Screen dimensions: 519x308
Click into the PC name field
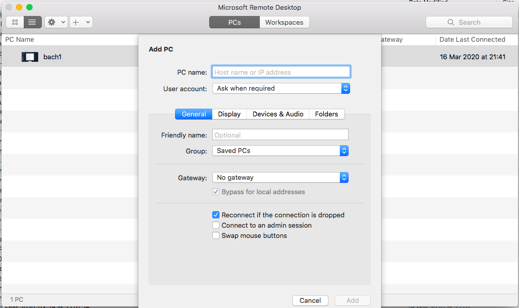coord(281,72)
